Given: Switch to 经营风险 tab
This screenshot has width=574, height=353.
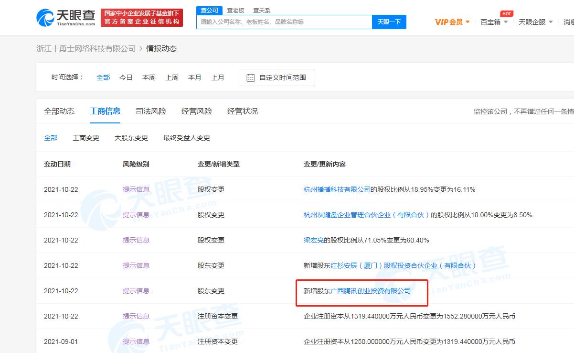Looking at the screenshot, I should tap(197, 111).
